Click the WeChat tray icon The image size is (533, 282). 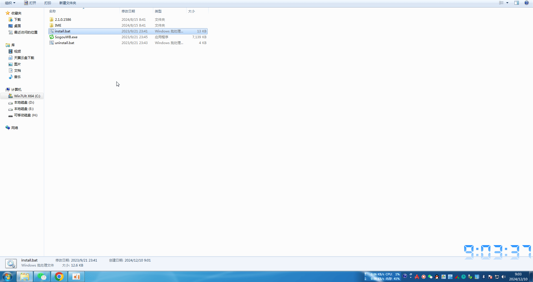[430, 277]
